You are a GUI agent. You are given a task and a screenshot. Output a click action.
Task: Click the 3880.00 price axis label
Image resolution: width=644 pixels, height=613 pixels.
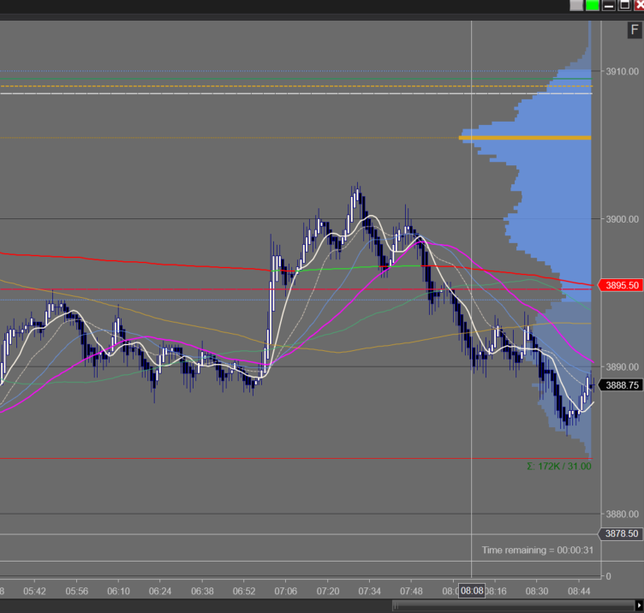(623, 514)
